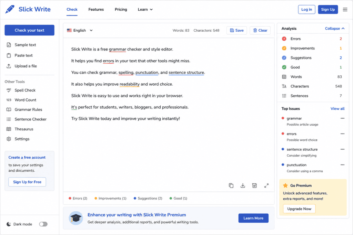This screenshot has height=235, width=353.
Task: Click the Learn More button
Action: [x=253, y=218]
